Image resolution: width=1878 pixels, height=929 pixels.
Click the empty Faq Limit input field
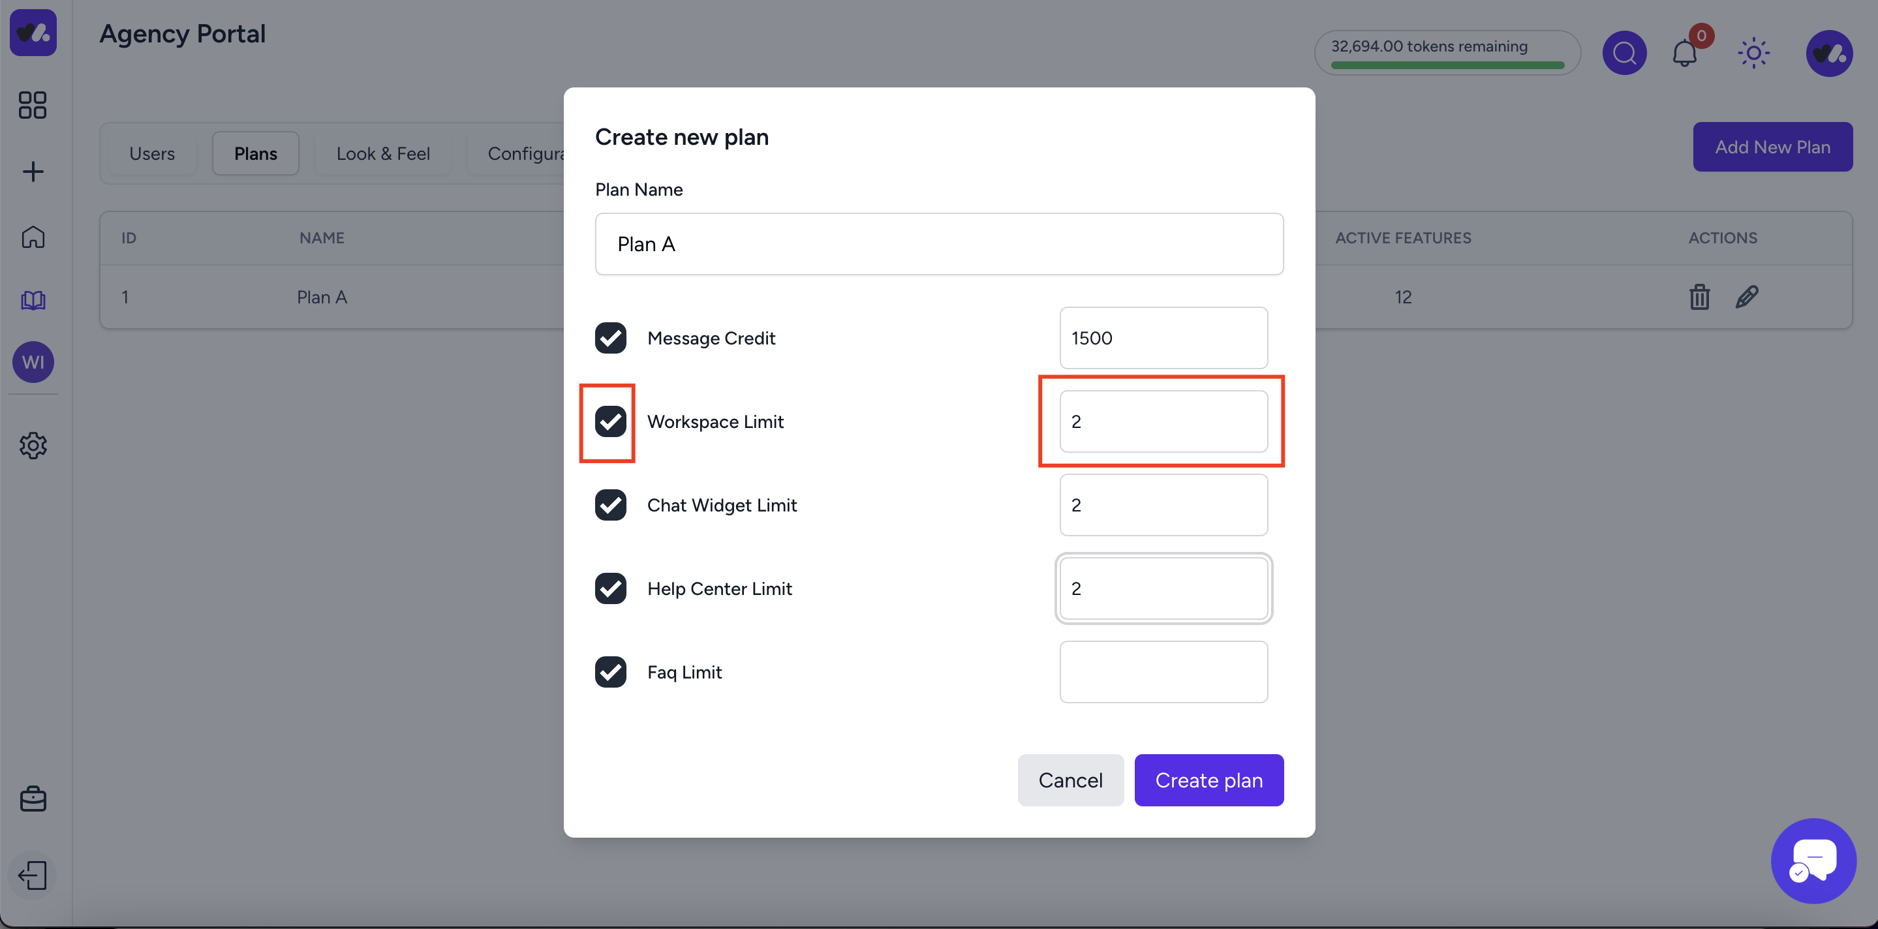1163,672
